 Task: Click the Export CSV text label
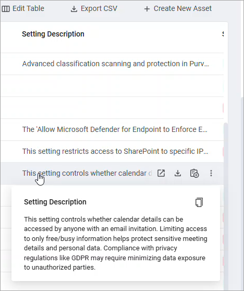[99, 8]
